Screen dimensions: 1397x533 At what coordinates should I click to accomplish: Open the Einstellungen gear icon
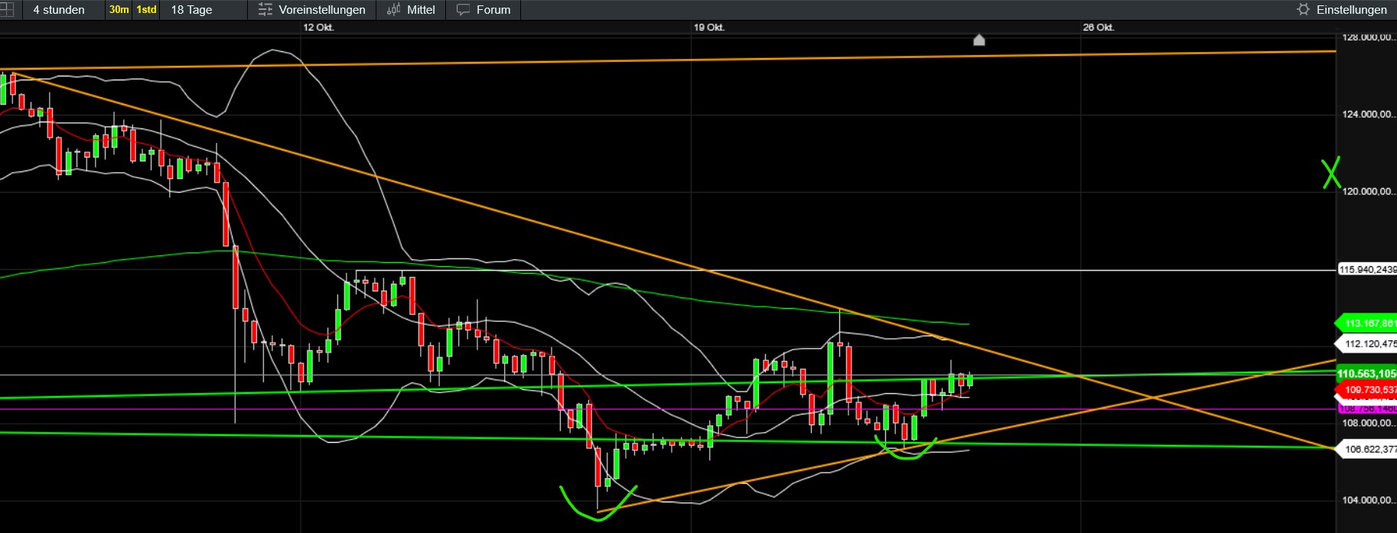[x=1303, y=10]
